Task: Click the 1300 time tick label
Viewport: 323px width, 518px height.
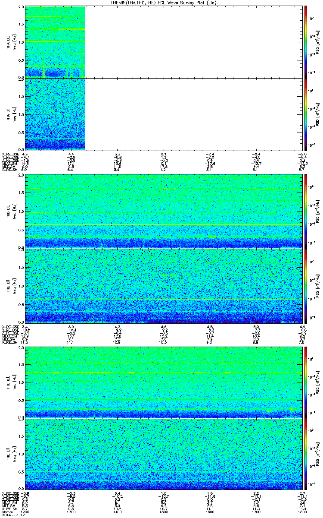Action: pos(71,512)
